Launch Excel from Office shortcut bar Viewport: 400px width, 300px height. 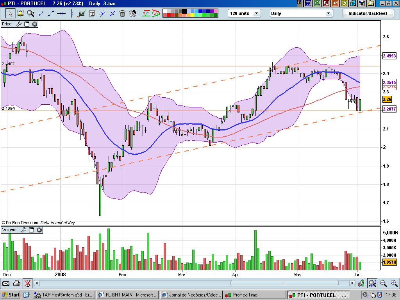[x=317, y=3]
